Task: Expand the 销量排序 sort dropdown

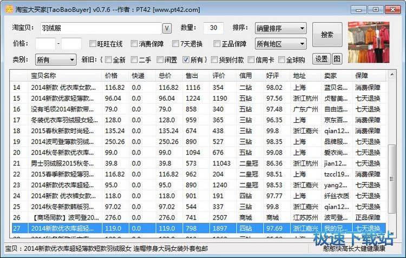Action: [280, 28]
